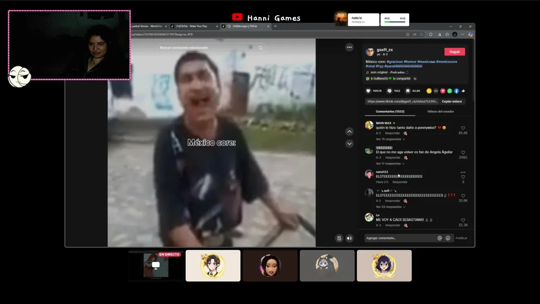540x304 pixels.
Task: Follow gaxft_zx with the Seguir button
Action: (x=454, y=52)
